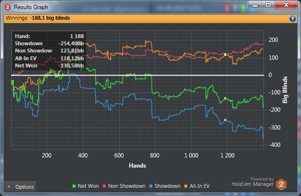Minimize the Results Graph window
301x196 pixels.
[x=255, y=5]
